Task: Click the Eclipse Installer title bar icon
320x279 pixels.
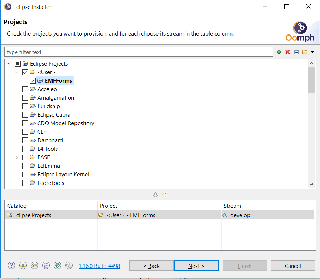Action: point(8,7)
